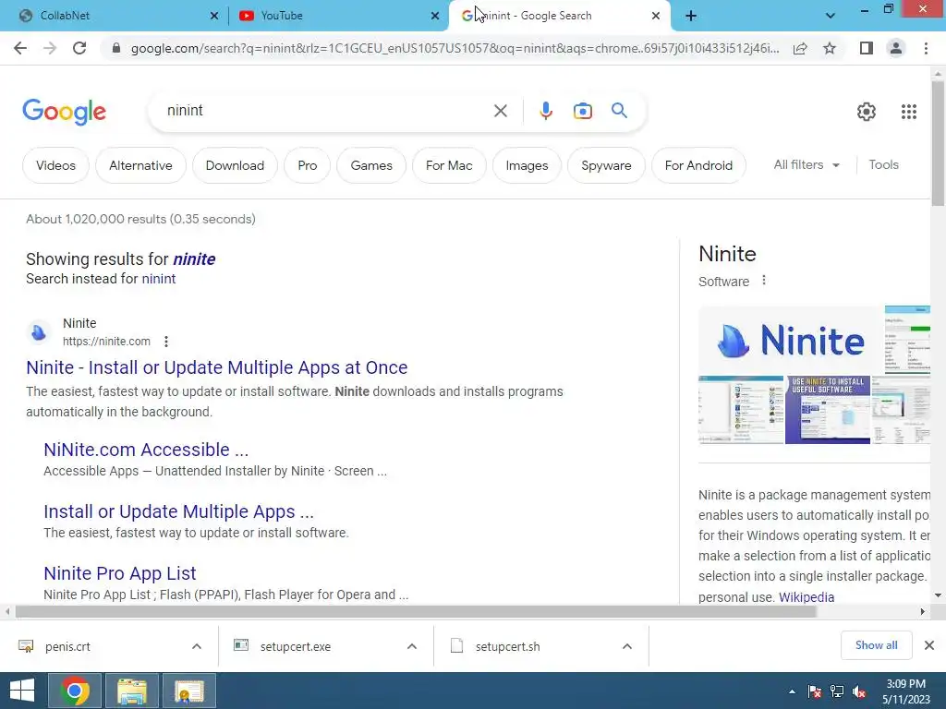This screenshot has height=709, width=946.
Task: Open a new browser tab
Action: 691,16
